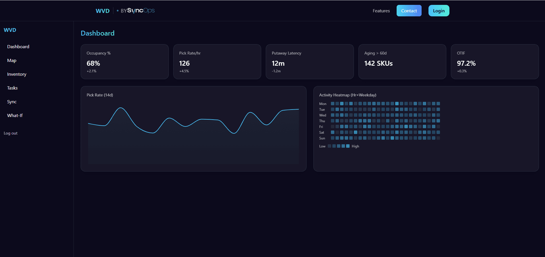The height and width of the screenshot is (257, 545).
Task: Click the Activity Heatmap chart title
Action: click(x=348, y=95)
